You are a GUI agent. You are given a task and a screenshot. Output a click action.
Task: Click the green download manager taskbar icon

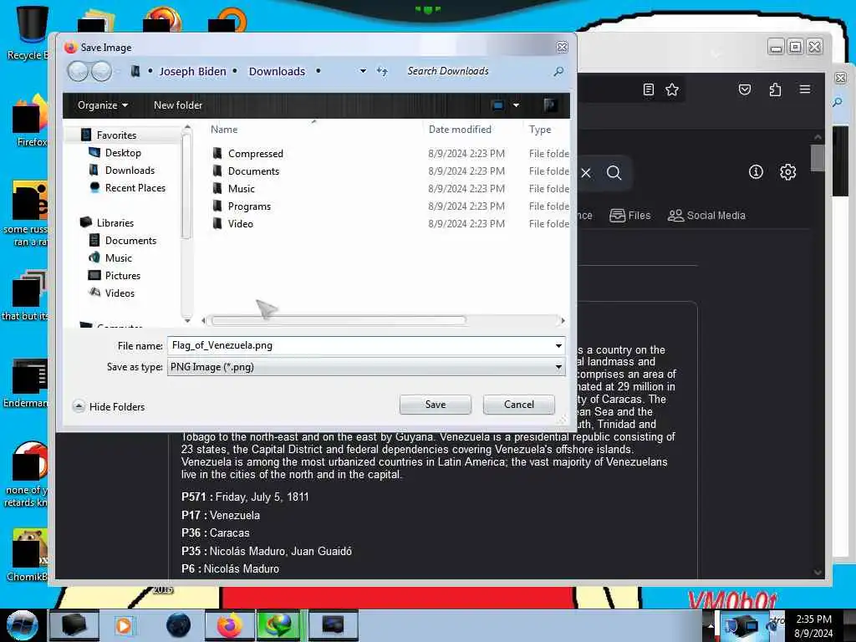tap(278, 625)
